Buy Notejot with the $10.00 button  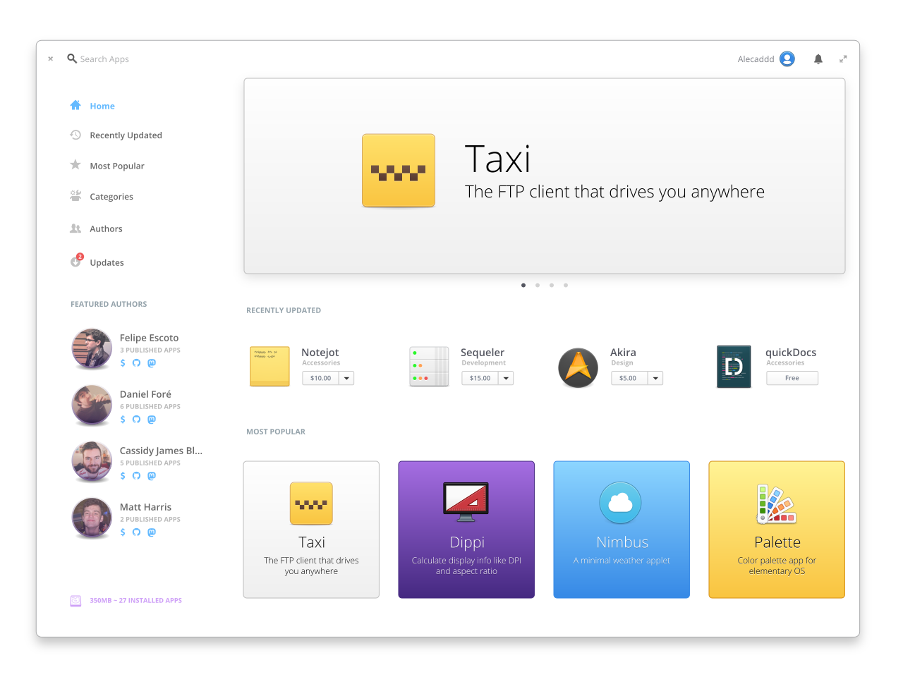click(x=321, y=379)
